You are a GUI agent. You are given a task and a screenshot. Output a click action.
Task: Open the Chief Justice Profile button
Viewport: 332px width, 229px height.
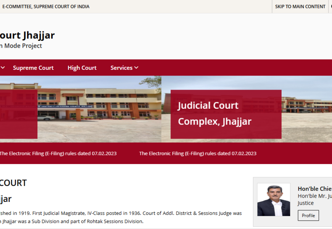308,215
